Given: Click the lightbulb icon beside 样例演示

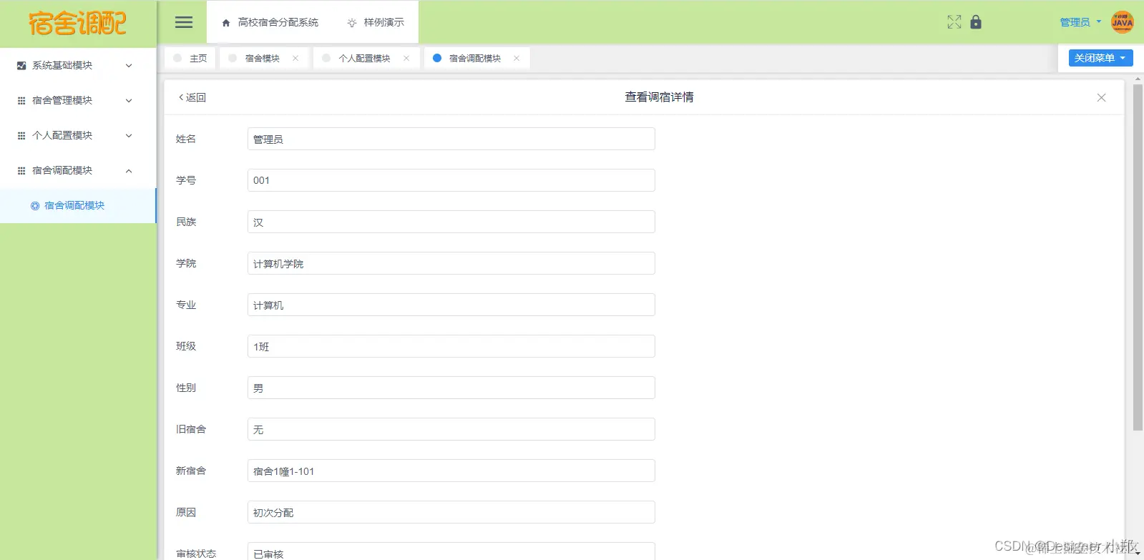Looking at the screenshot, I should [x=352, y=23].
